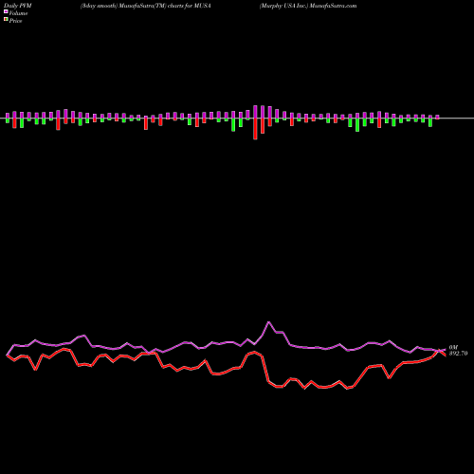474x474 pixels.
Task: Click '(Murphy USA Inc.) MunafaSutra.com' header text
Action: (x=308, y=6)
